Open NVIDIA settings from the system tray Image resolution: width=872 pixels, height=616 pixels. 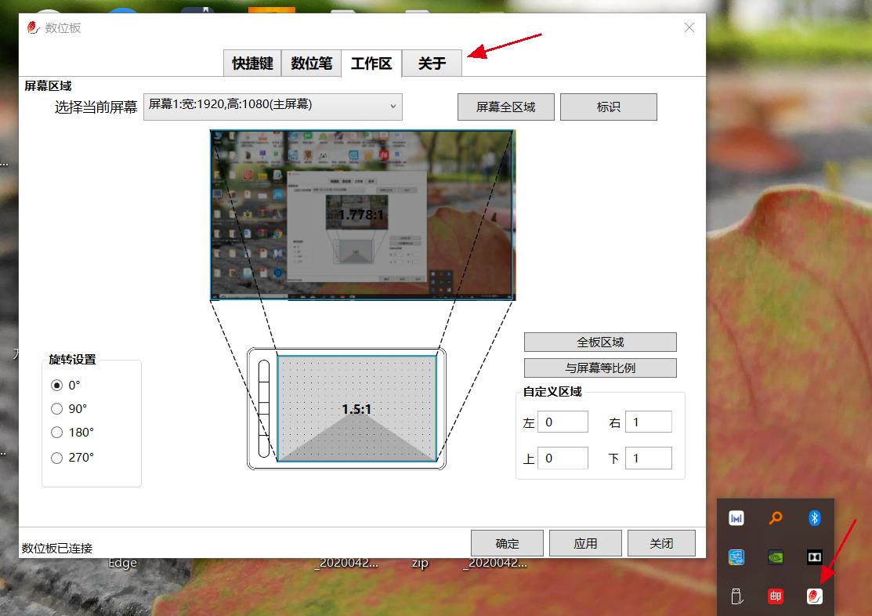point(776,557)
